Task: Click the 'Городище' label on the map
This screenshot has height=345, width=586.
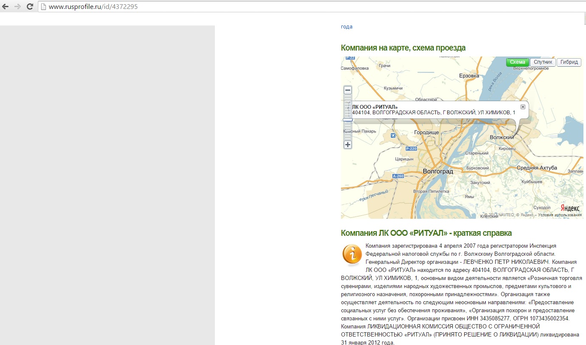Action: 426,133
